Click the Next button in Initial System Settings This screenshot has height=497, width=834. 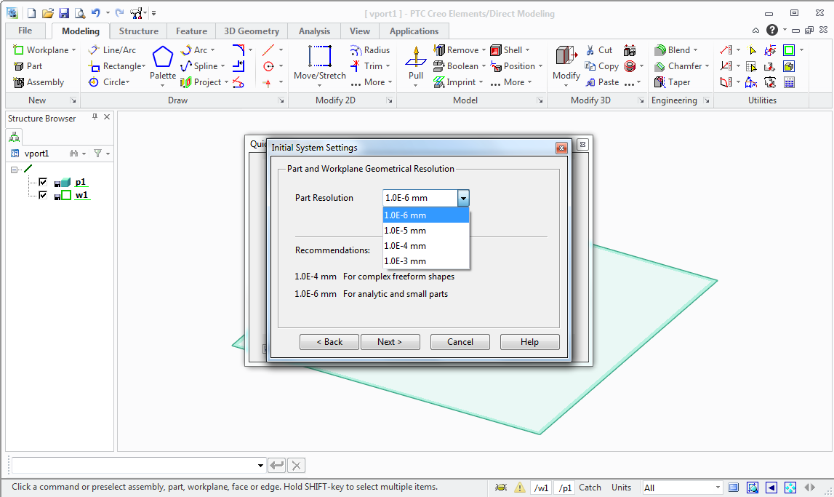390,341
